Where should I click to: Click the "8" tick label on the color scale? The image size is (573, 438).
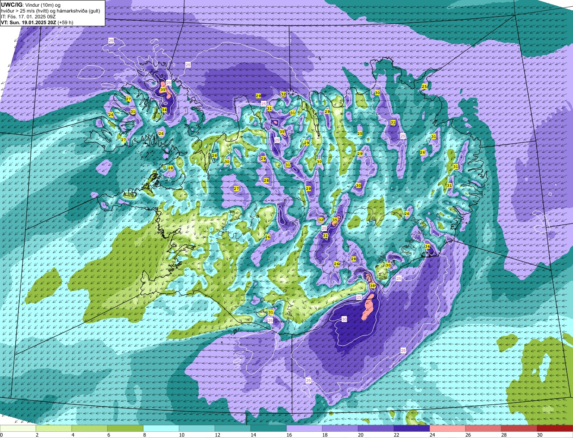tap(144, 435)
